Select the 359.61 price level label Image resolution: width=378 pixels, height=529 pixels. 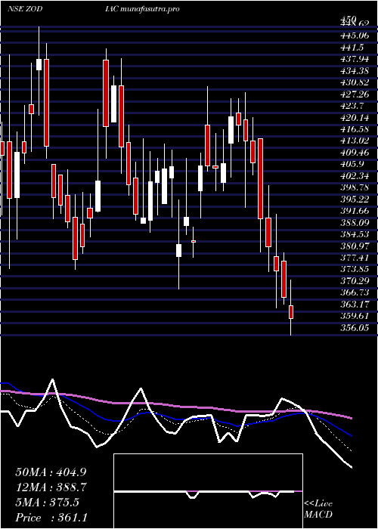354,316
